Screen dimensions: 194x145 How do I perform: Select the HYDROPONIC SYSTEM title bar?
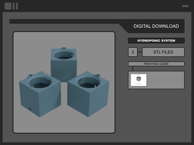coord(156,41)
